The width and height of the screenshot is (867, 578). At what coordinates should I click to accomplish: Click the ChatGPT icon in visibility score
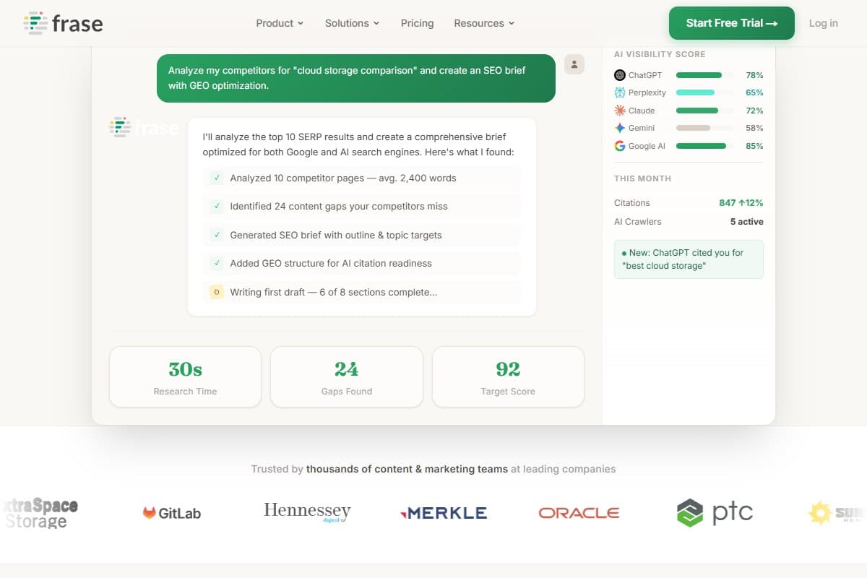pyautogui.click(x=620, y=75)
